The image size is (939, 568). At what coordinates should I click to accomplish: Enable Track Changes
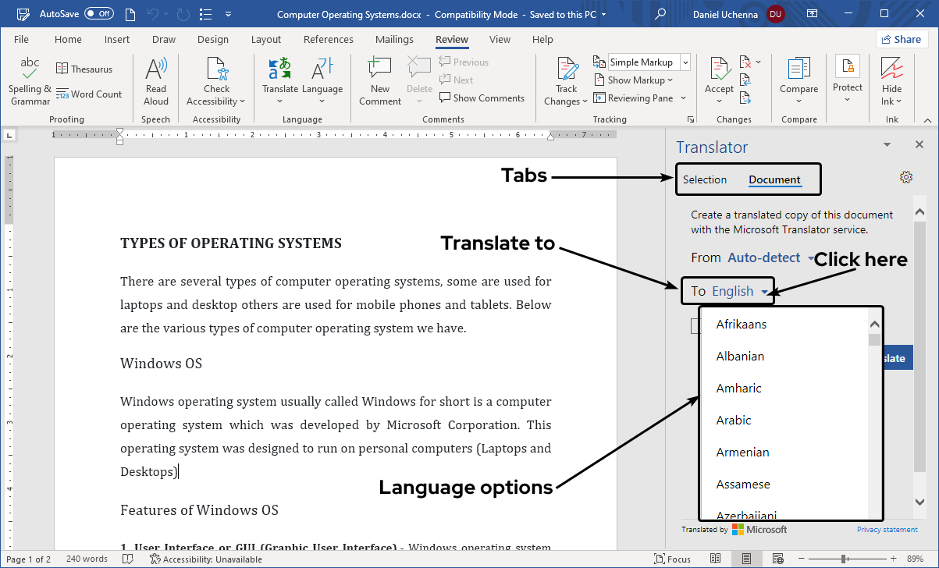[565, 78]
